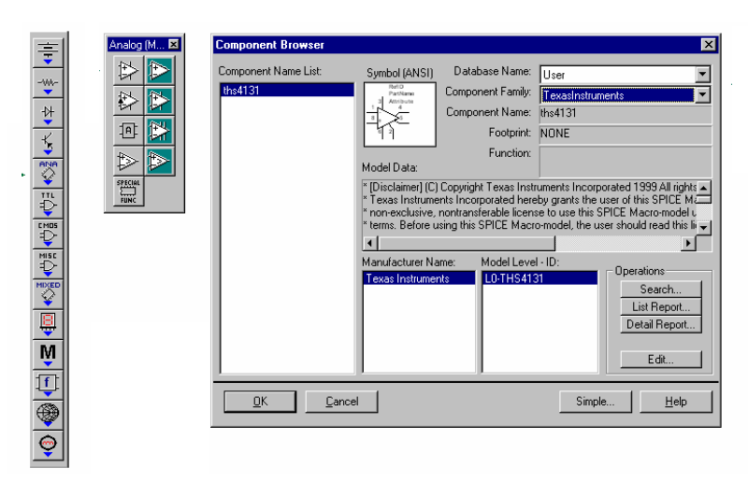Open the Diodes parts bin
The width and height of the screenshot is (748, 482).
pos(48,113)
